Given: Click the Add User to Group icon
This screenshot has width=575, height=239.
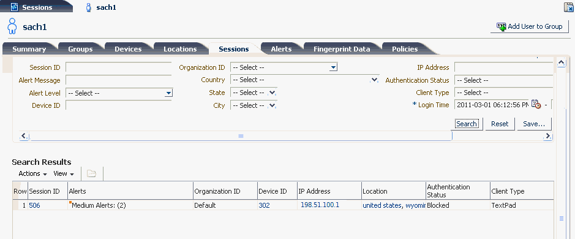Looking at the screenshot, I should point(502,26).
